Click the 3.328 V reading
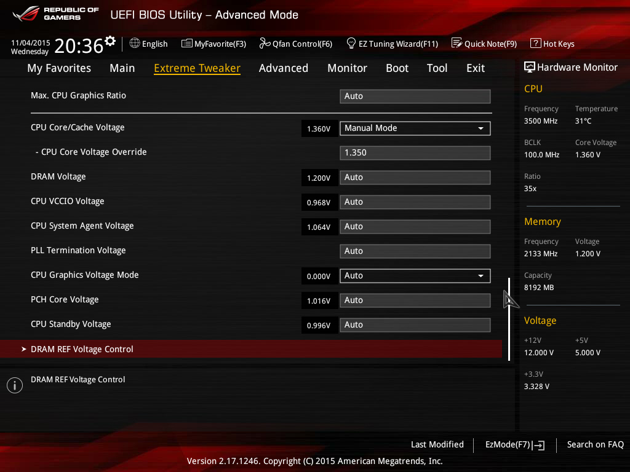Viewport: 630px width, 472px height. point(536,386)
